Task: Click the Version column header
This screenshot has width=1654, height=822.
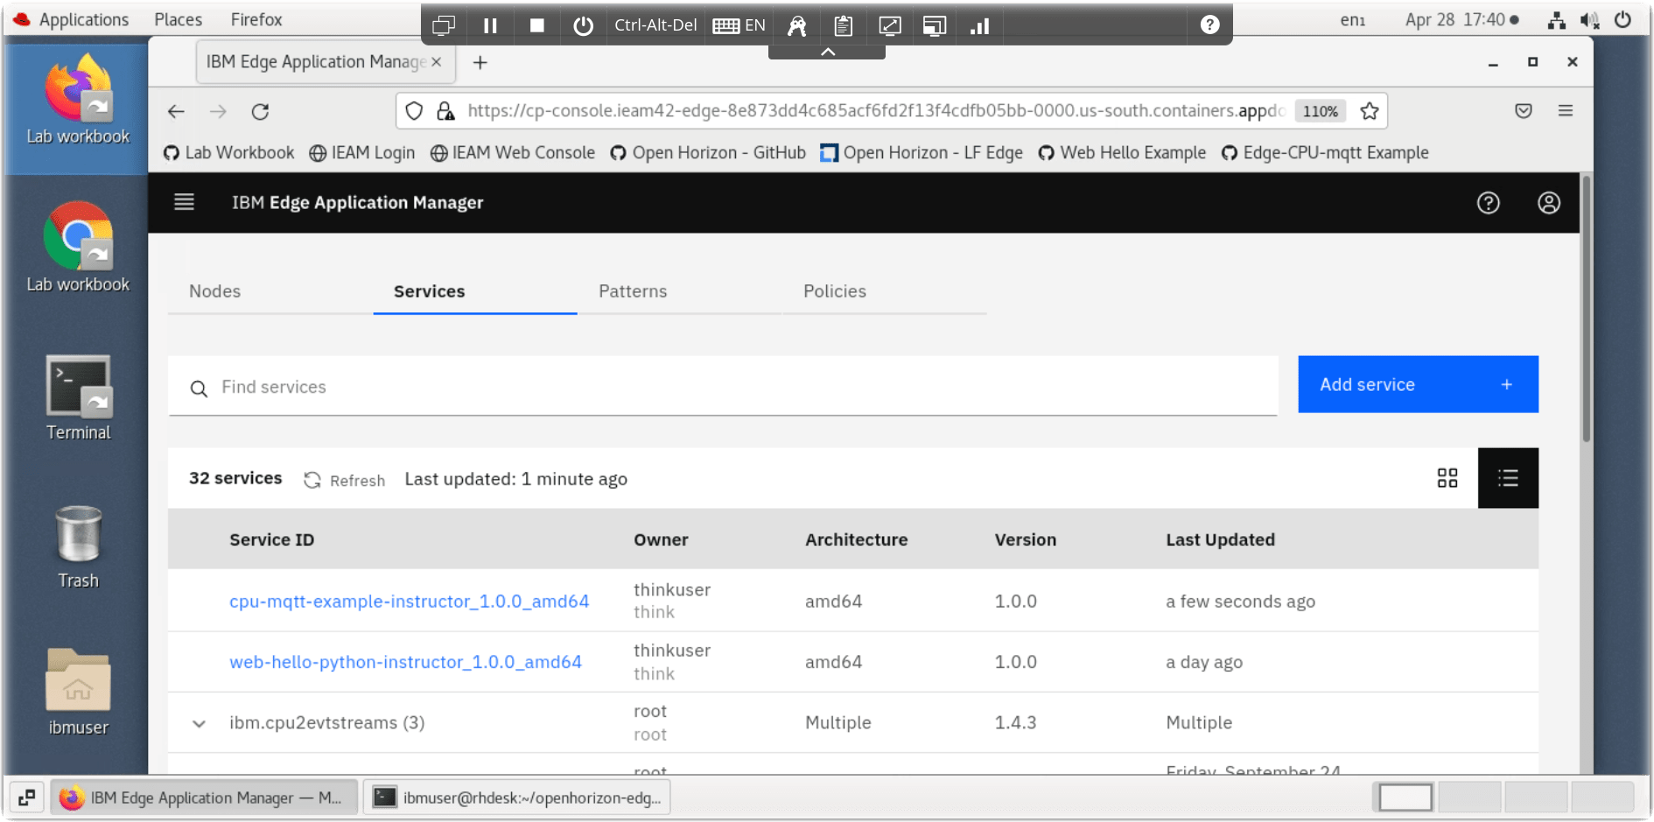Action: click(x=1025, y=540)
